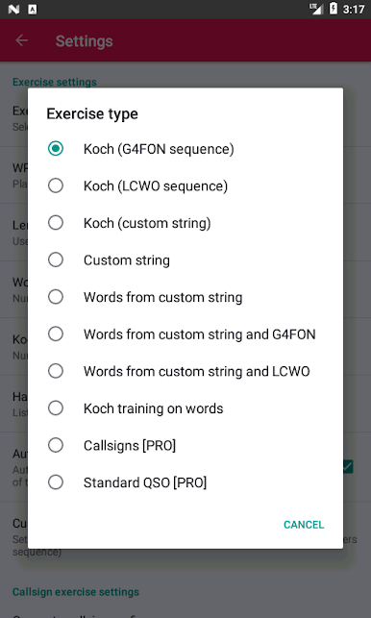Select the Custom string radio option
Screen dimensions: 371x618
(x=185, y=260)
